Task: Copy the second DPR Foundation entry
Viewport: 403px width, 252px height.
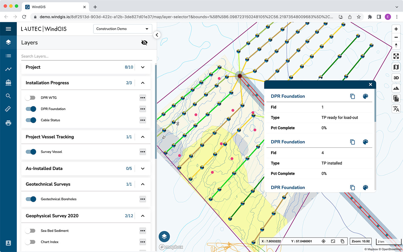Action: click(352, 142)
